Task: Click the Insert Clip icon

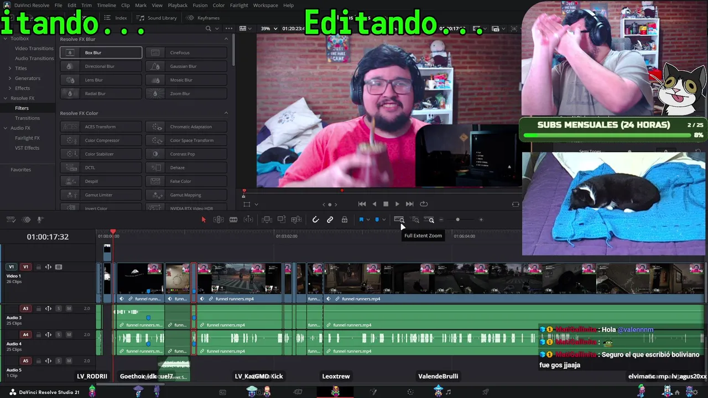Action: (267, 219)
